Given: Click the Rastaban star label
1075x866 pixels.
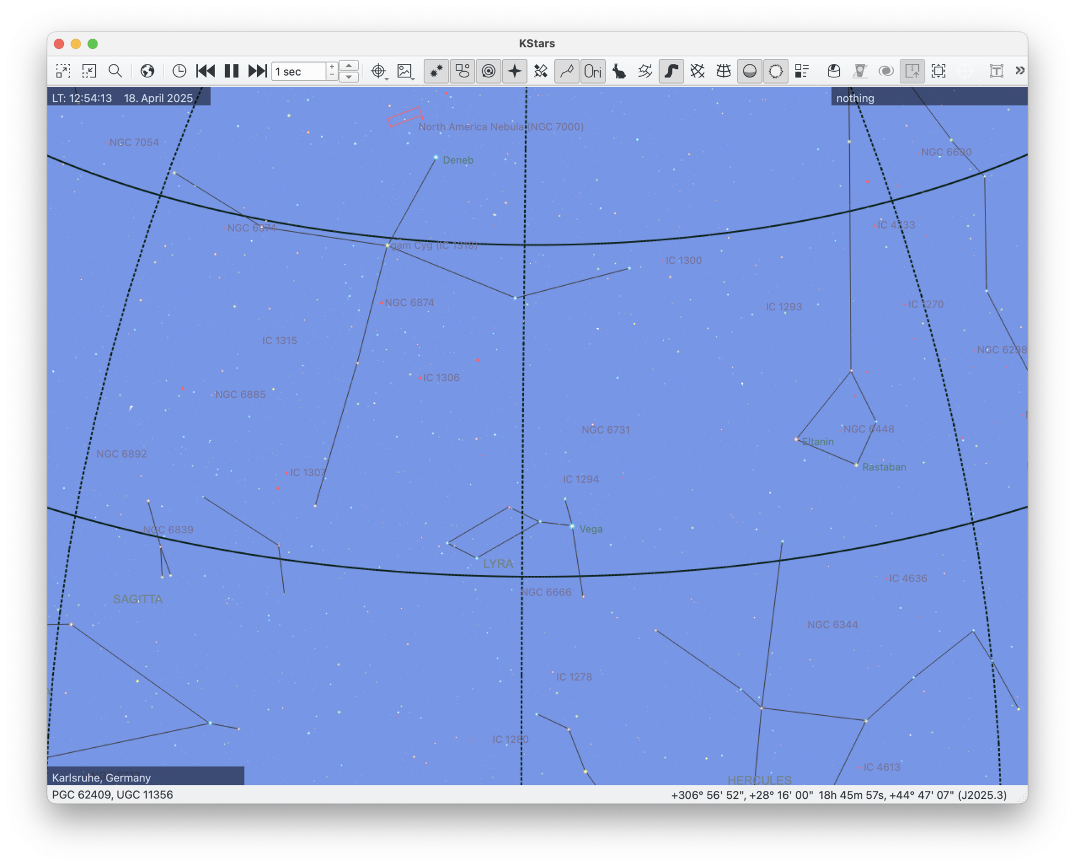Looking at the screenshot, I should tap(884, 467).
